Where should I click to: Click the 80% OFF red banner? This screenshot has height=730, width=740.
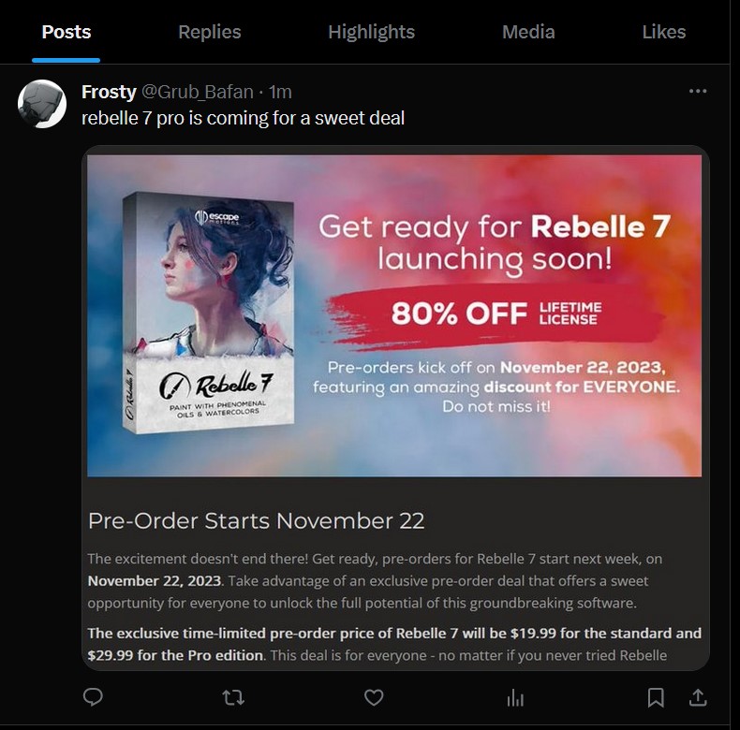click(x=496, y=314)
